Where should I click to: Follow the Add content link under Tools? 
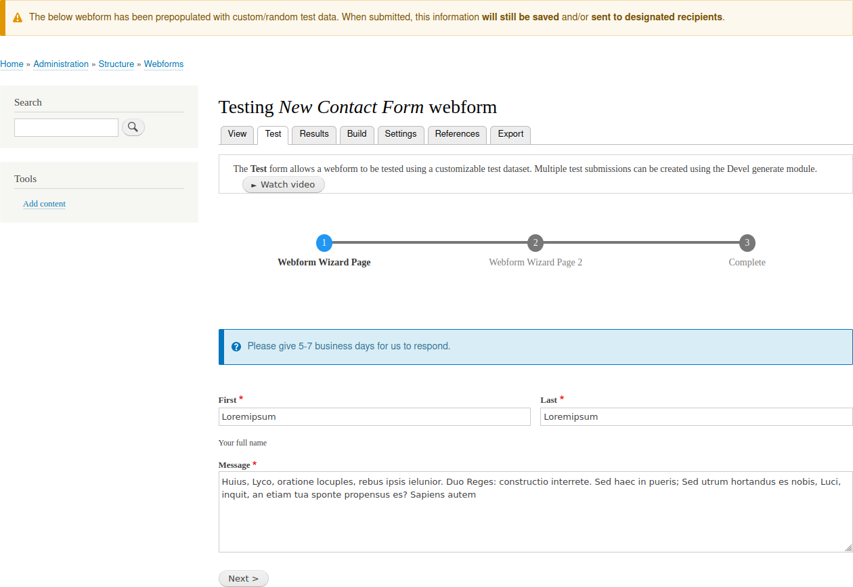(x=44, y=203)
